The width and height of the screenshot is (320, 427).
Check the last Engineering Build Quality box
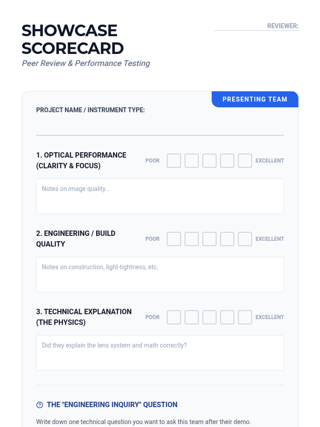(245, 239)
